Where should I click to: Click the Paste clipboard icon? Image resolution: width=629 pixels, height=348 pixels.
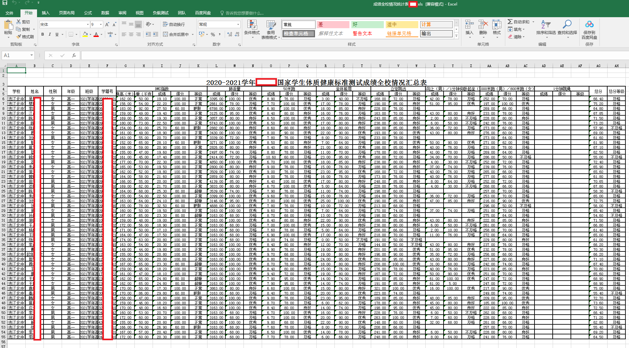(8, 25)
